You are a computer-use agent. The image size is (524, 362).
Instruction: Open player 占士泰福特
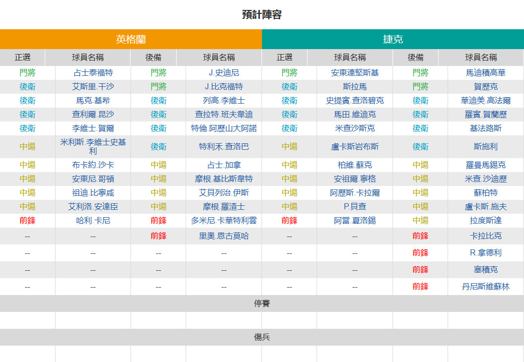93,73
